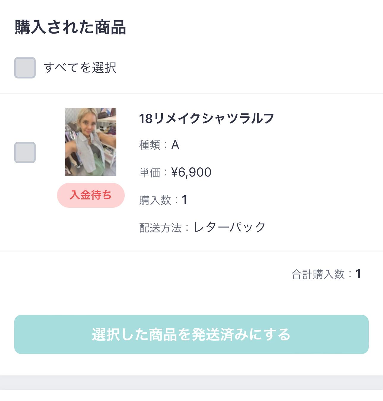383x401 pixels.
Task: Open the product photo thumbnail
Action: click(x=91, y=142)
